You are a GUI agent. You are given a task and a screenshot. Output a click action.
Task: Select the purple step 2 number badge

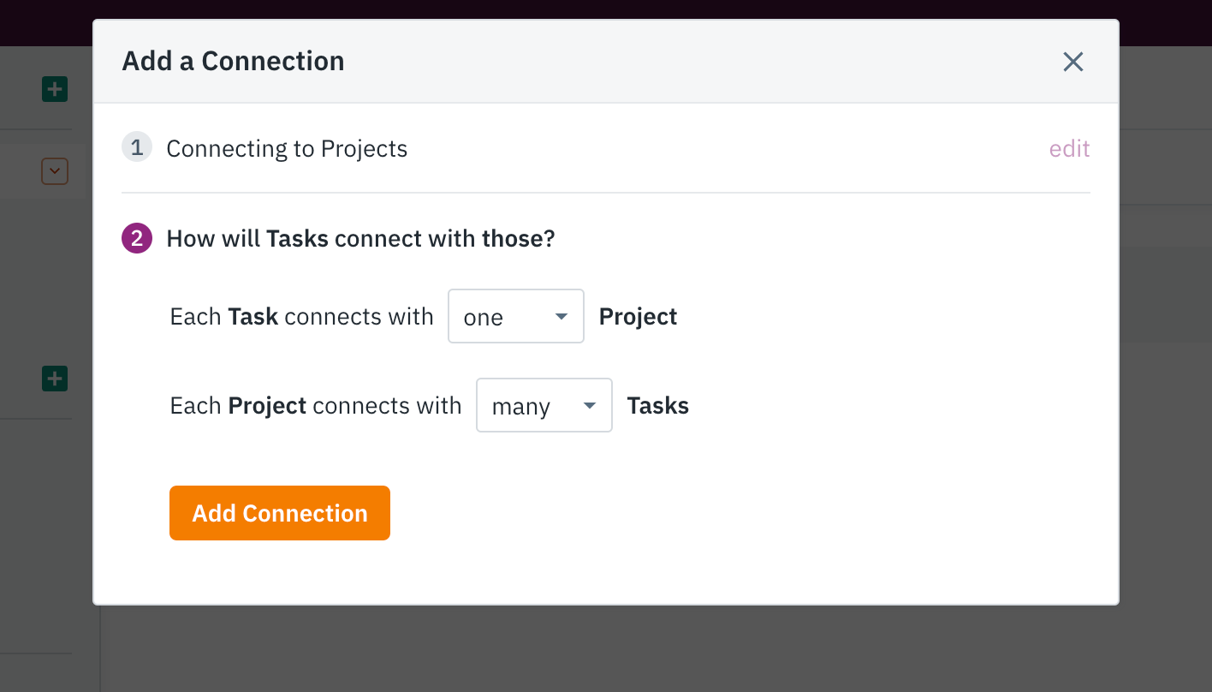point(137,238)
